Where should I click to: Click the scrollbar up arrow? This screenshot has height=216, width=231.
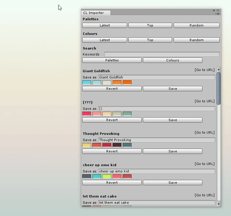tap(219, 70)
